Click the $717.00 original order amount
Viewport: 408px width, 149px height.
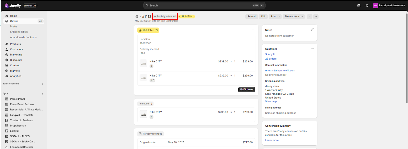(247, 142)
